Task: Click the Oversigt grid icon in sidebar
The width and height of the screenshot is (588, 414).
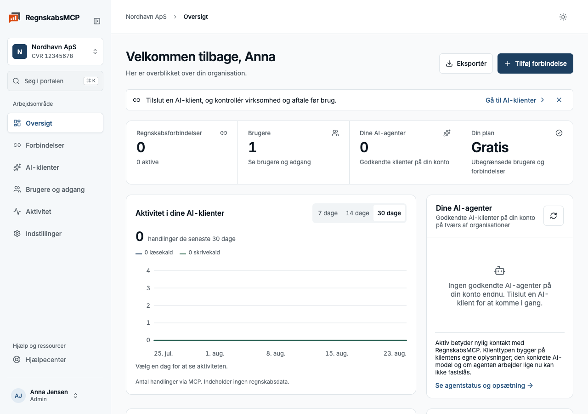Action: click(17, 123)
